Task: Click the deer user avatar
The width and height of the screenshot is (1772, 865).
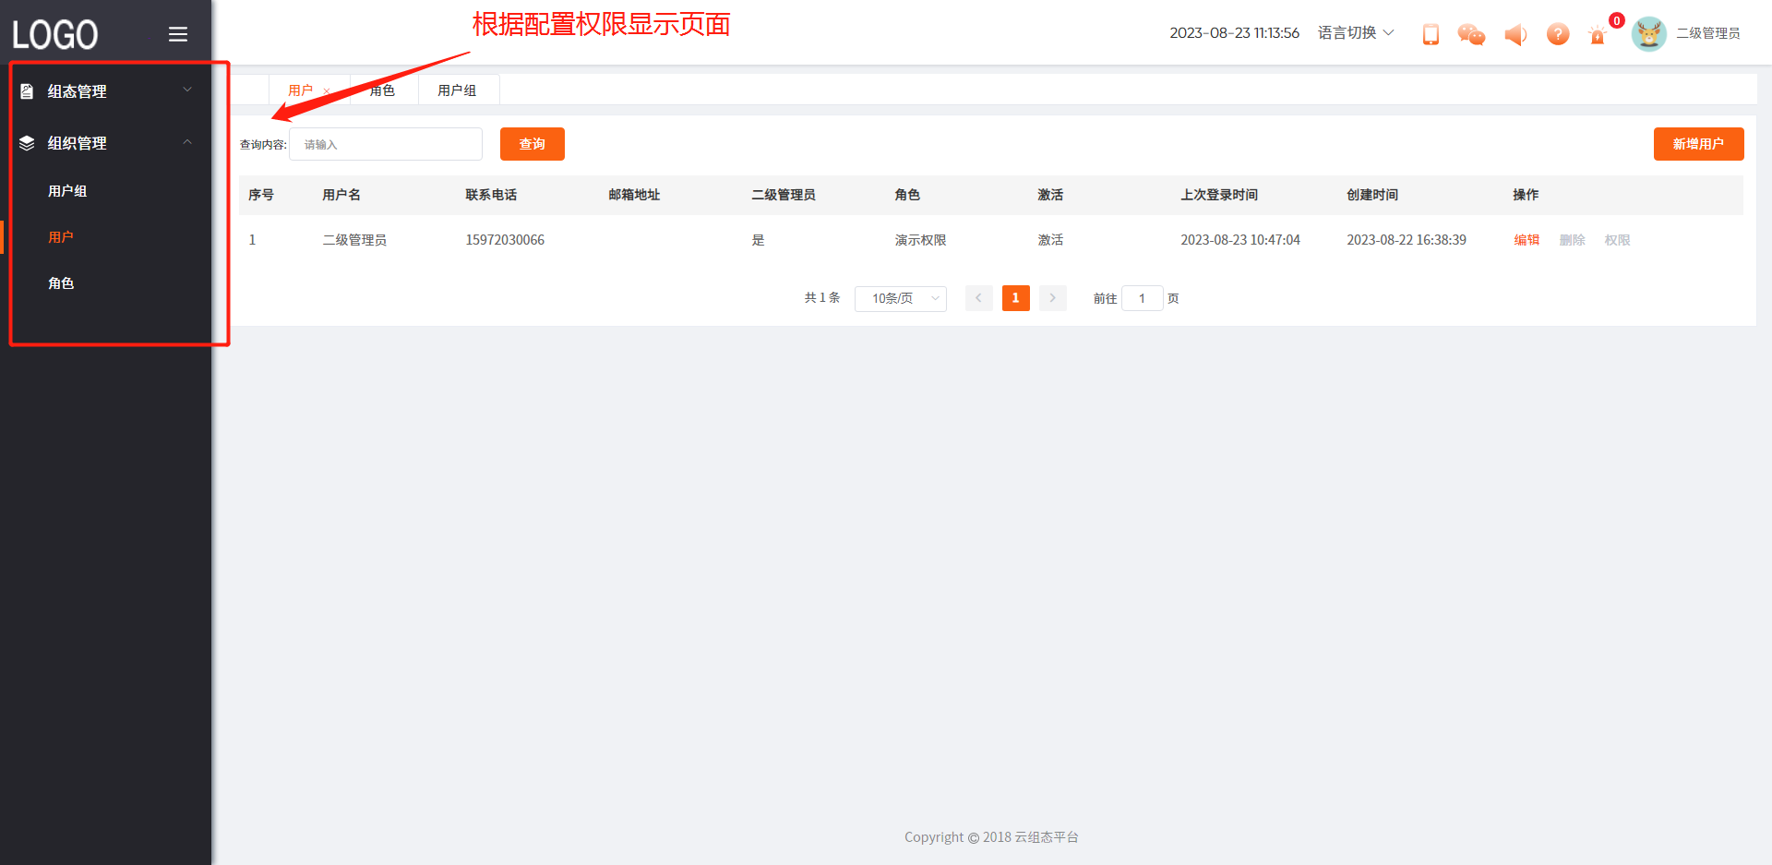Action: pyautogui.click(x=1648, y=34)
